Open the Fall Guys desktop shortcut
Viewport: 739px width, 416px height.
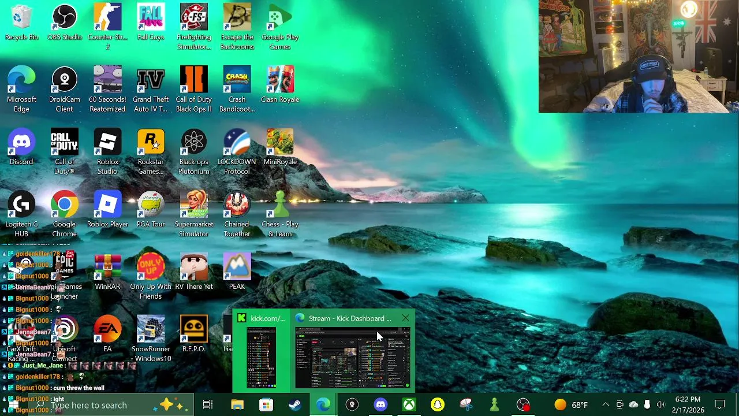[x=151, y=23]
